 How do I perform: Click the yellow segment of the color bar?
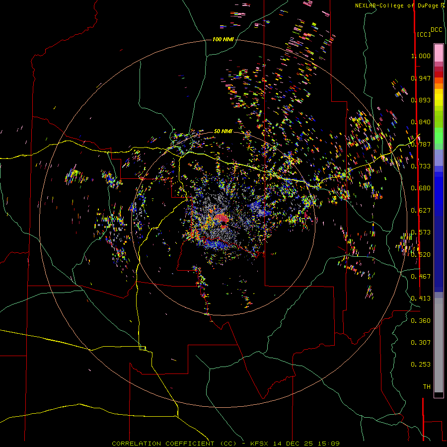pyautogui.click(x=439, y=97)
